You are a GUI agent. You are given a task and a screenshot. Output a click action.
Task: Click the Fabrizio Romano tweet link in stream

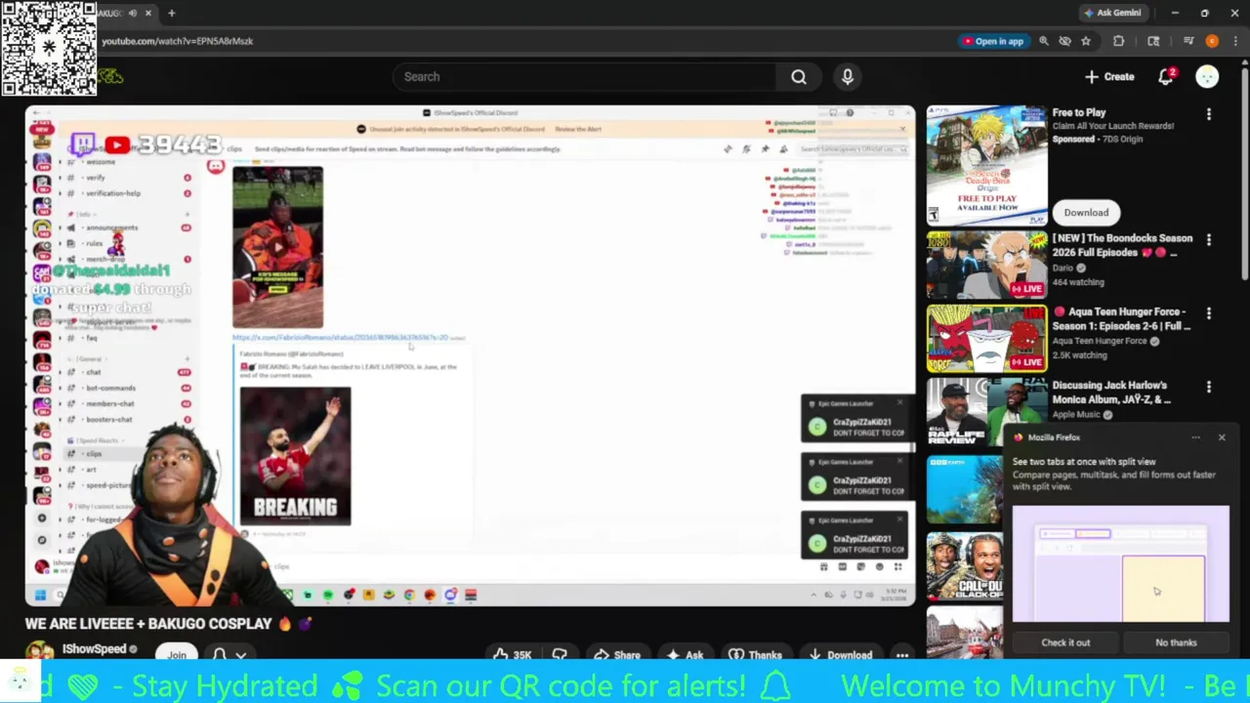point(340,338)
